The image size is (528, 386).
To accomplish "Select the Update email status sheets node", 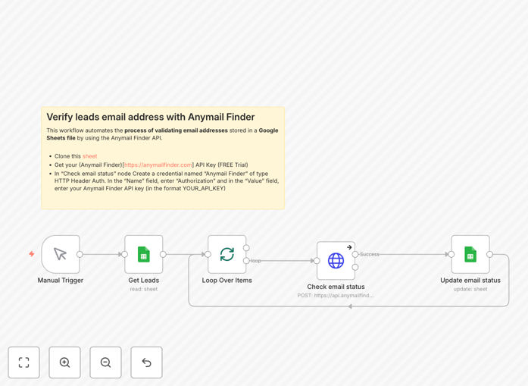I will click(x=470, y=254).
